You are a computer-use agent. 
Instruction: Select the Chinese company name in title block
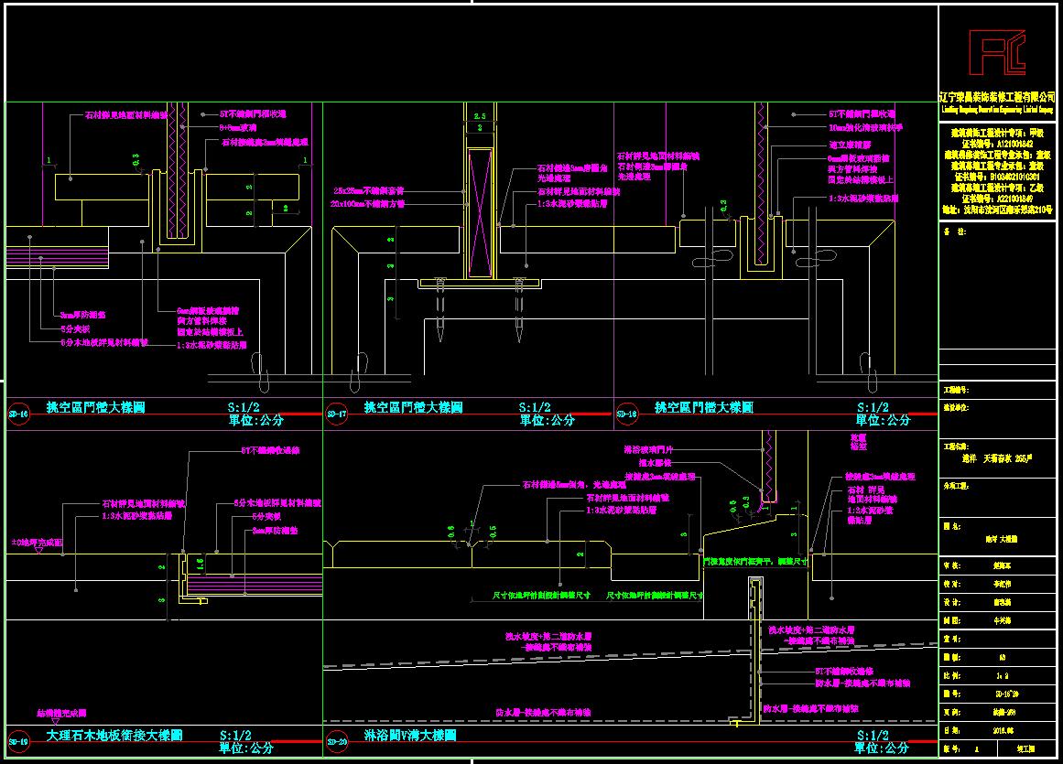tap(997, 97)
